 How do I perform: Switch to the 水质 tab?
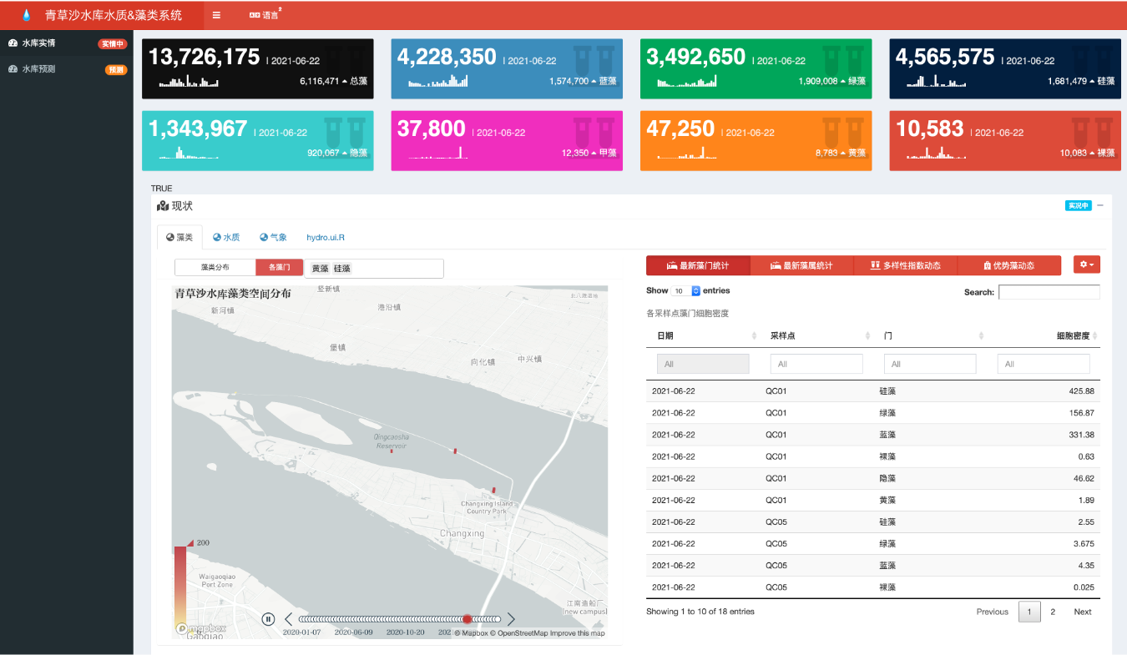click(226, 238)
